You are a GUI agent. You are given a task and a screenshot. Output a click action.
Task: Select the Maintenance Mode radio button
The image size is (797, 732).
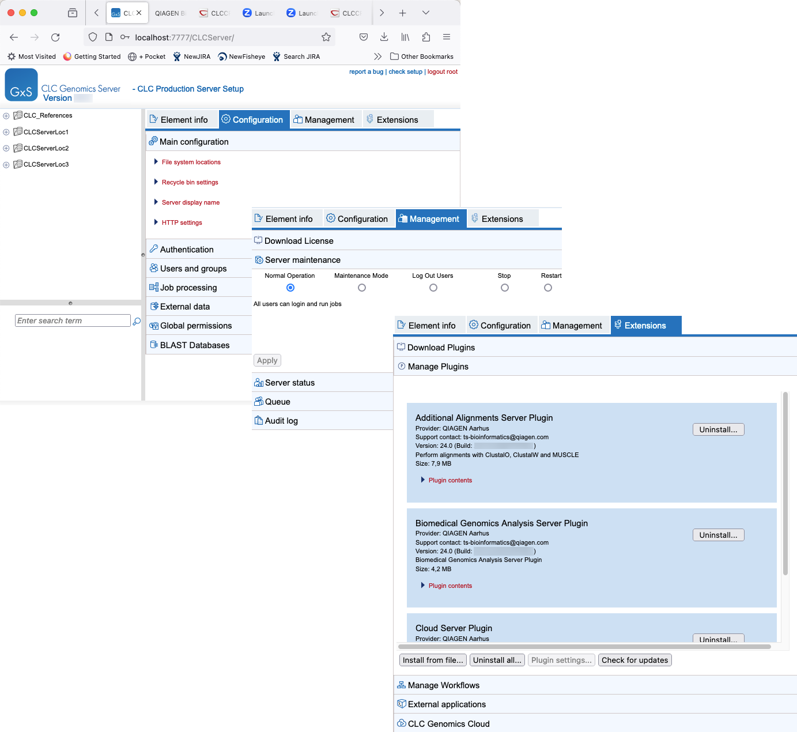coord(361,288)
